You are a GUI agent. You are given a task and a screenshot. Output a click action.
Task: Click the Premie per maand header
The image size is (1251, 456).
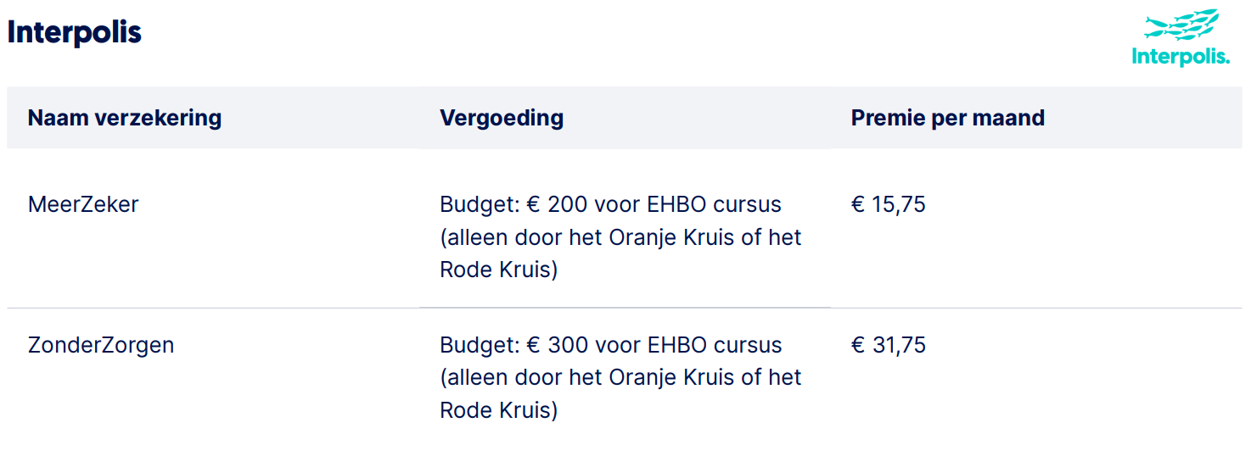(x=947, y=118)
